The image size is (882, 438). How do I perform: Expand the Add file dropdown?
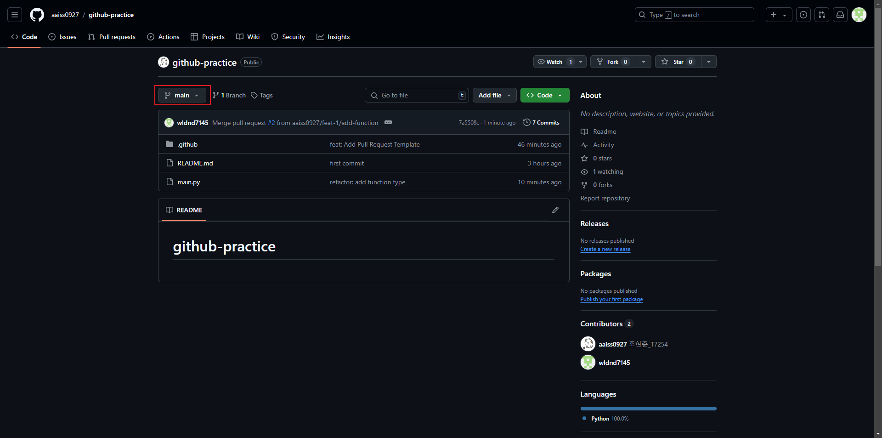point(495,95)
